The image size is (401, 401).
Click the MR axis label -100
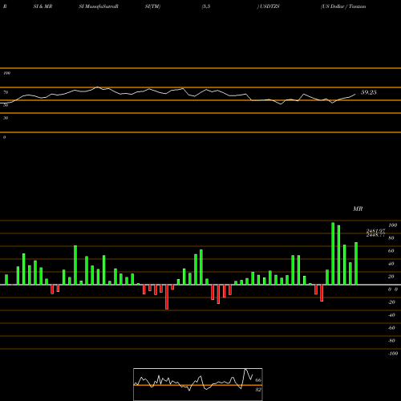(393, 354)
